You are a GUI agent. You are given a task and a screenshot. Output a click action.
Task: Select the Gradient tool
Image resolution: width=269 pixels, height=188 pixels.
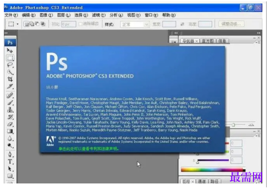tap(10, 131)
